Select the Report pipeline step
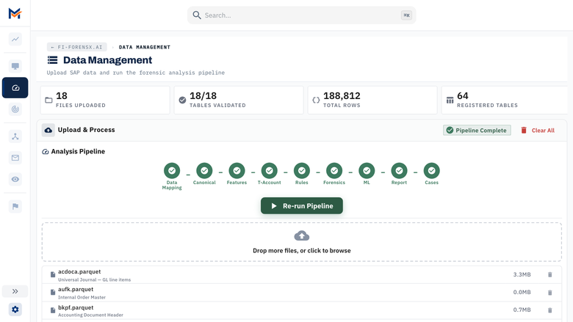Viewport: 573px width, 322px height. click(x=399, y=174)
